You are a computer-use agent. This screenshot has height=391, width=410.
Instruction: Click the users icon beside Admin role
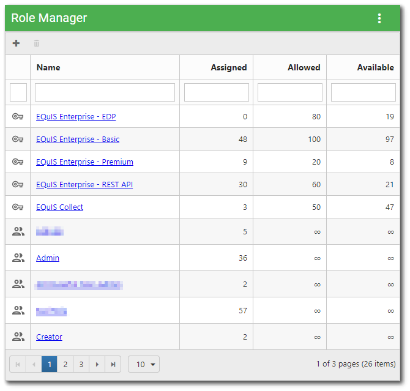click(x=18, y=258)
